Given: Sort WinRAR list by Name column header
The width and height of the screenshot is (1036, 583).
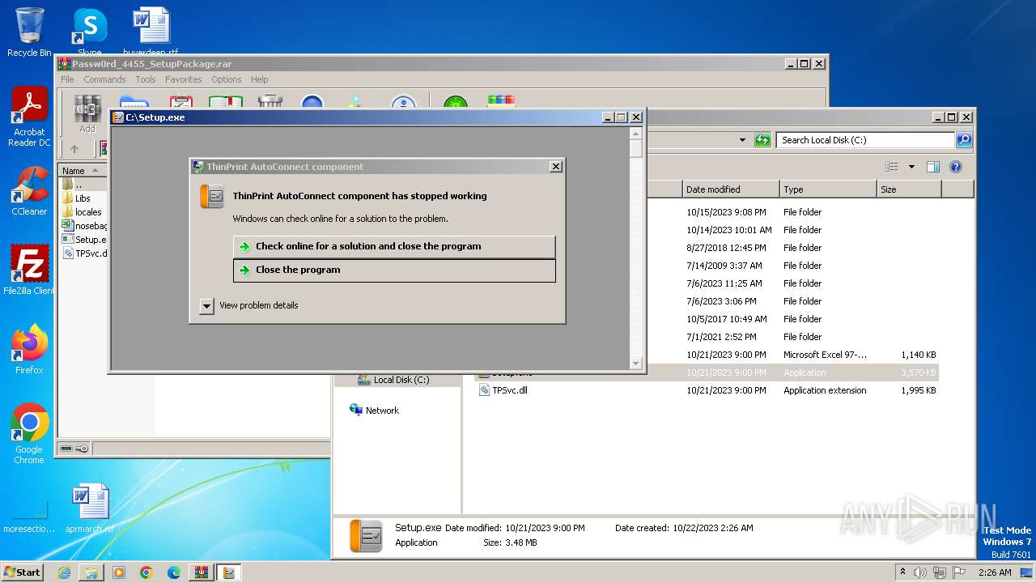Looking at the screenshot, I should coord(82,170).
